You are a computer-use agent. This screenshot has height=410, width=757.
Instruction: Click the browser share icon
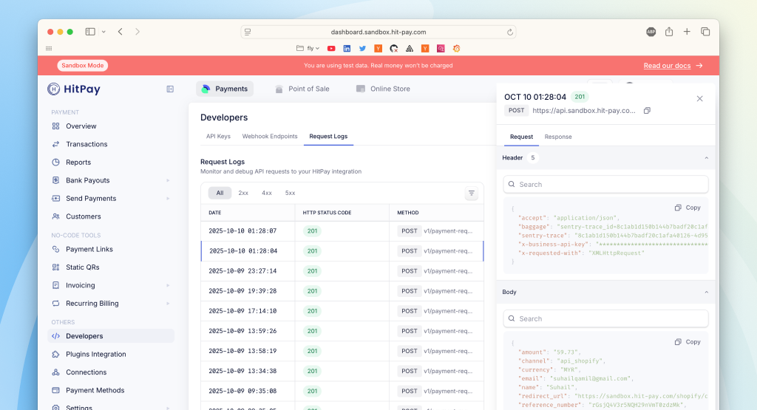(668, 32)
